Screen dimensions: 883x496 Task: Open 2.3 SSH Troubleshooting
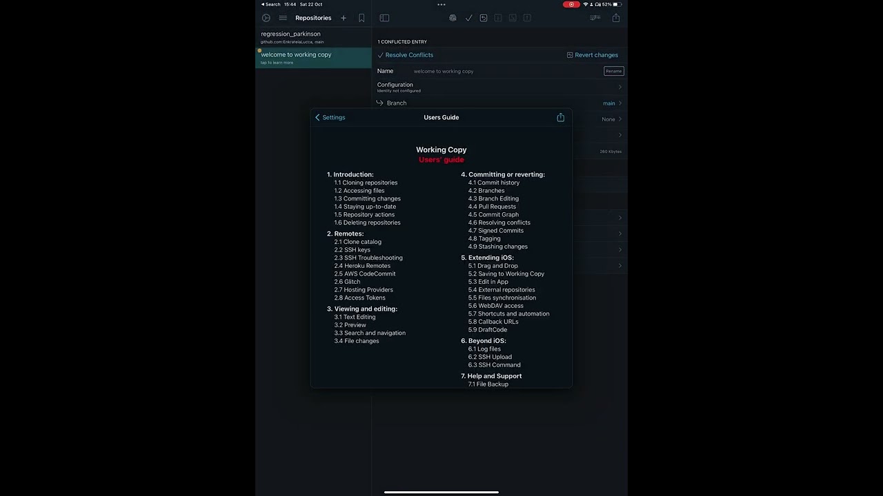(x=368, y=258)
